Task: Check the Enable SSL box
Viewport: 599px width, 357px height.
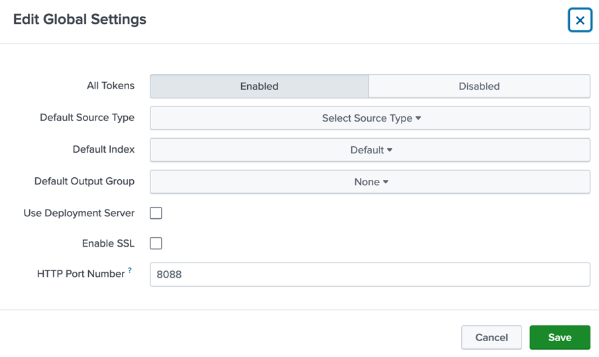Action: click(x=156, y=243)
